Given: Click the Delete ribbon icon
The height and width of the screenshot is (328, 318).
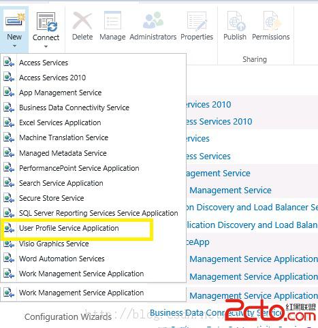Looking at the screenshot, I should click(82, 20).
